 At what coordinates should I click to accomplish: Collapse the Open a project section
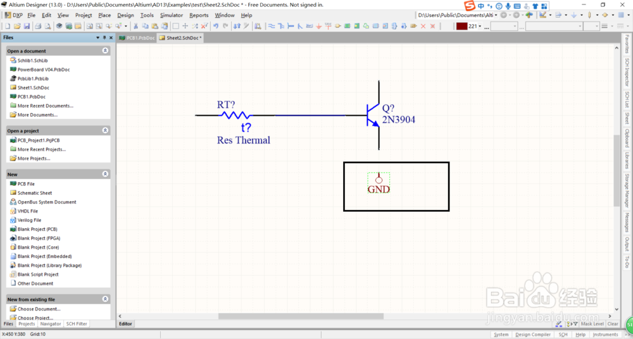(x=105, y=131)
